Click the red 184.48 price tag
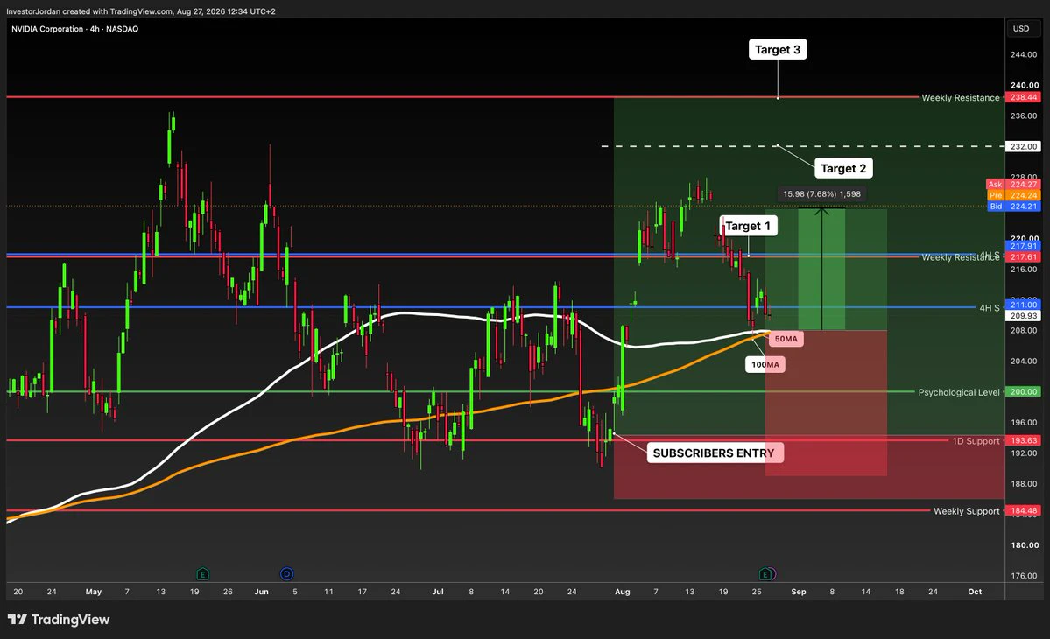The width and height of the screenshot is (1050, 639). [1024, 510]
